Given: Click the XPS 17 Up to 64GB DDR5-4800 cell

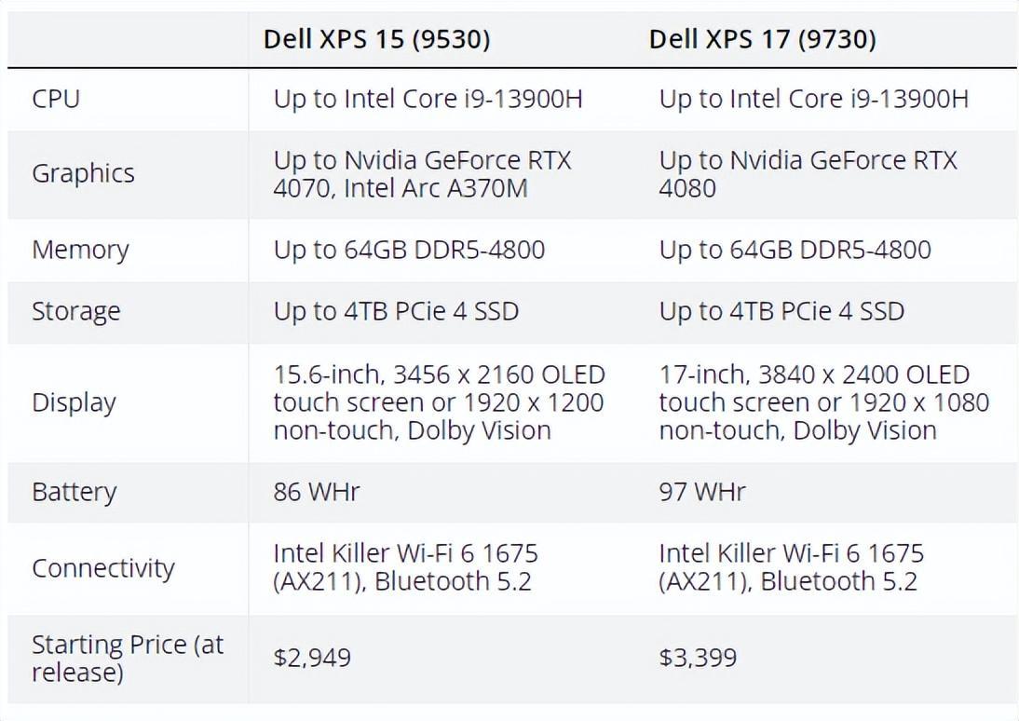Looking at the screenshot, I should (795, 251).
